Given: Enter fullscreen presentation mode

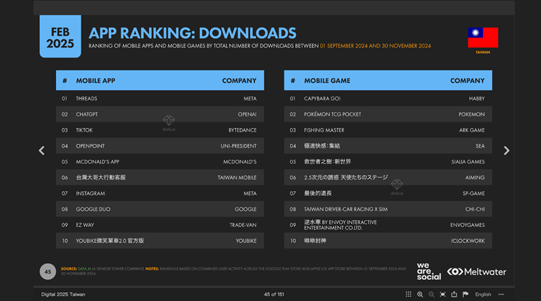Looking at the screenshot, I should (443, 294).
